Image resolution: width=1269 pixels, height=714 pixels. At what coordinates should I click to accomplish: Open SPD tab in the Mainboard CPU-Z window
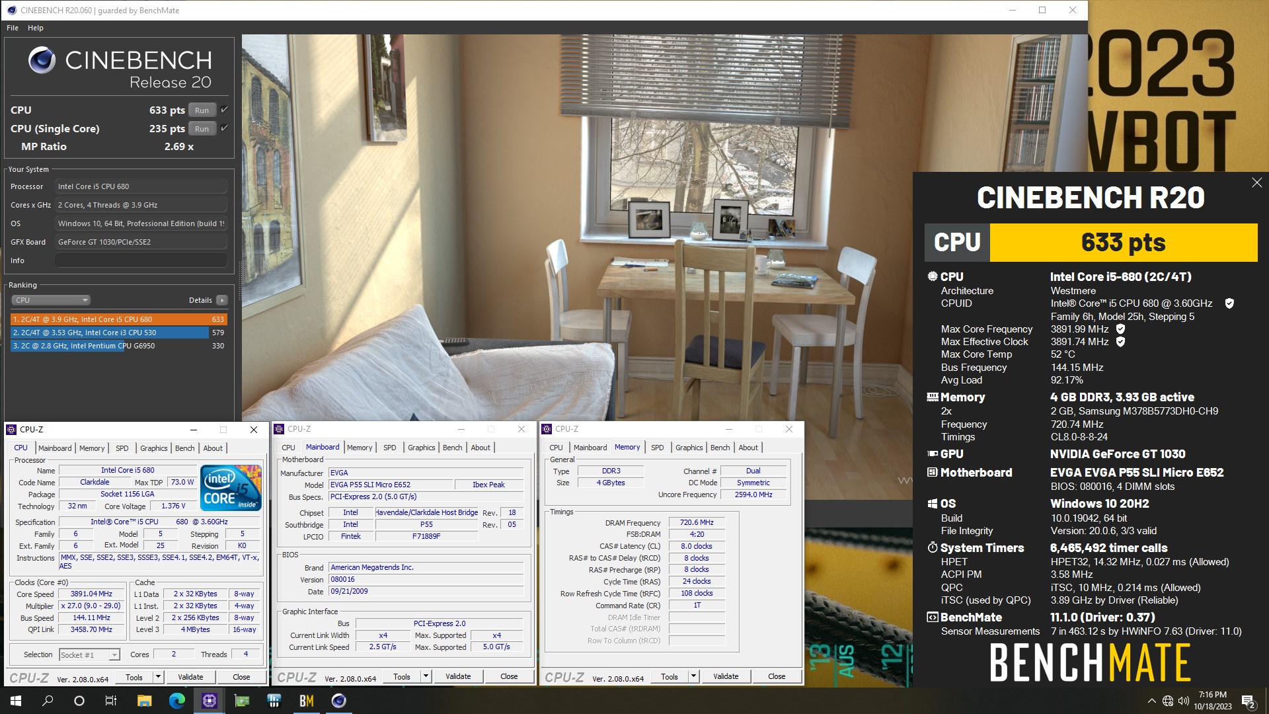(x=390, y=448)
